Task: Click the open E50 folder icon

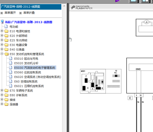Action: tap(7, 54)
